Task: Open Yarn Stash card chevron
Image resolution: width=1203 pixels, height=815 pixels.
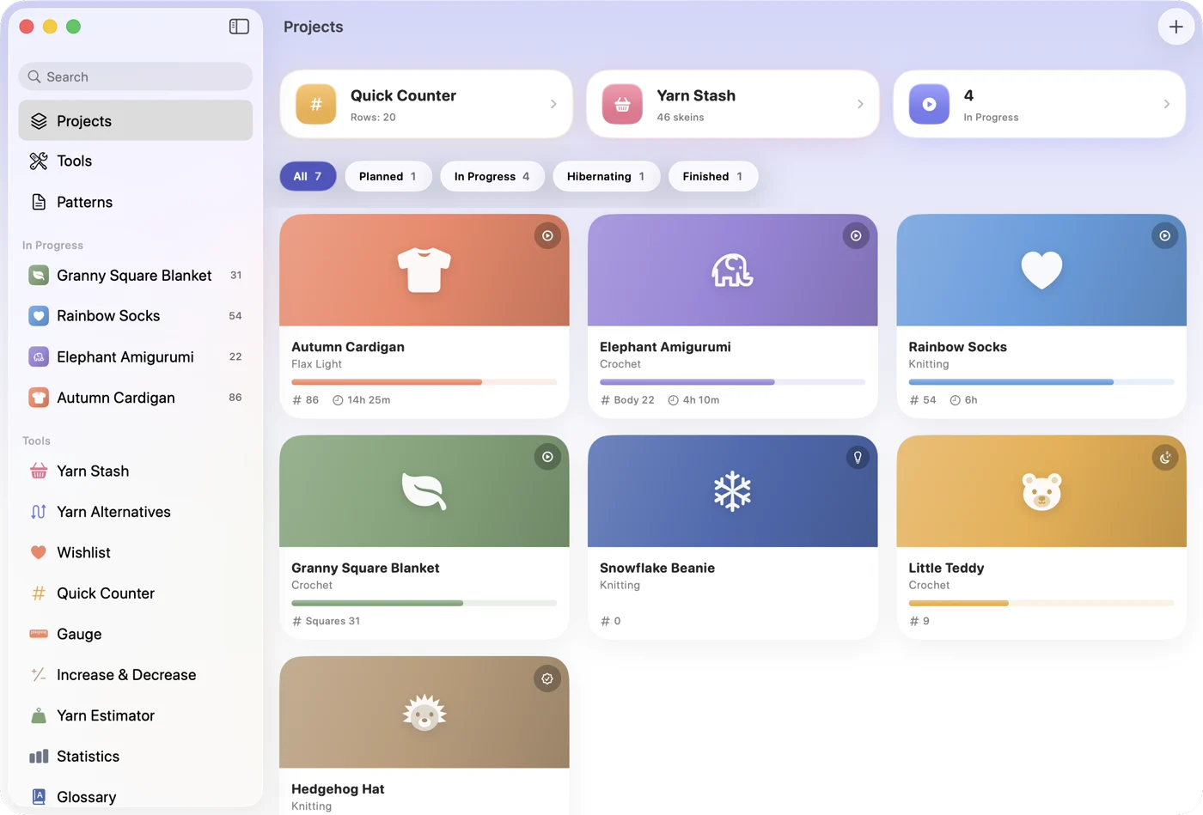Action: 860,104
